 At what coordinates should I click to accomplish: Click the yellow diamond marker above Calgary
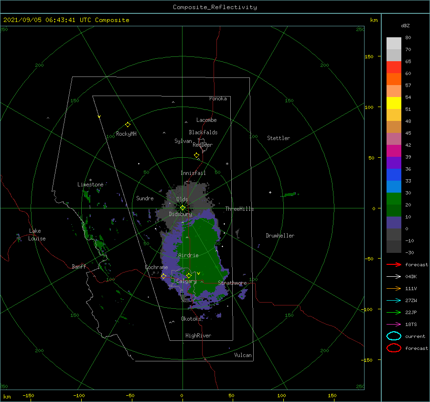[189, 275]
